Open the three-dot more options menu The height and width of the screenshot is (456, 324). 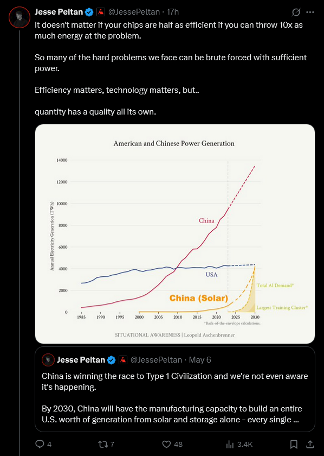310,12
